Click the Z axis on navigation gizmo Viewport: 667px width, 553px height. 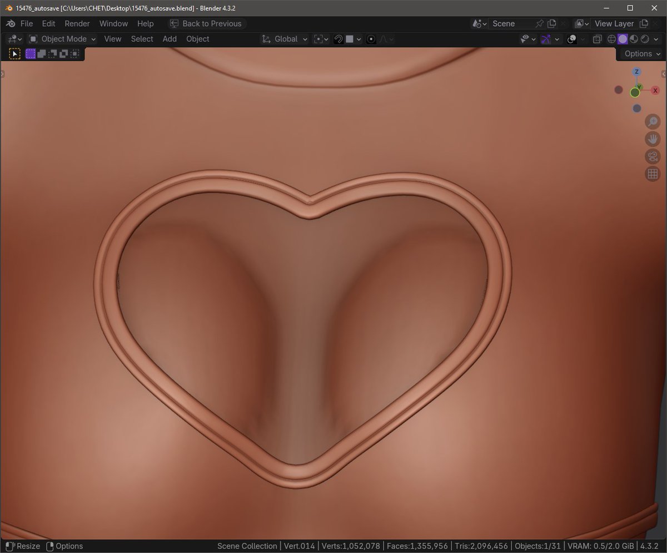pyautogui.click(x=637, y=72)
